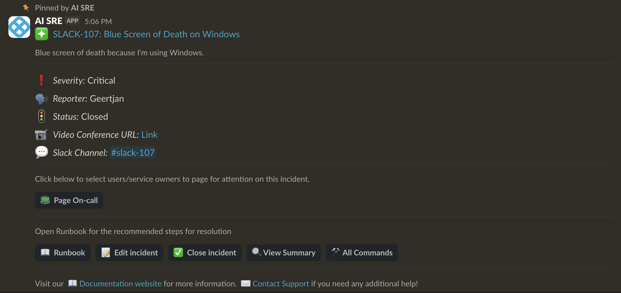621x293 pixels.
Task: Click the 'Blue screen of death because I'm using Windows.' text
Action: [x=119, y=53]
